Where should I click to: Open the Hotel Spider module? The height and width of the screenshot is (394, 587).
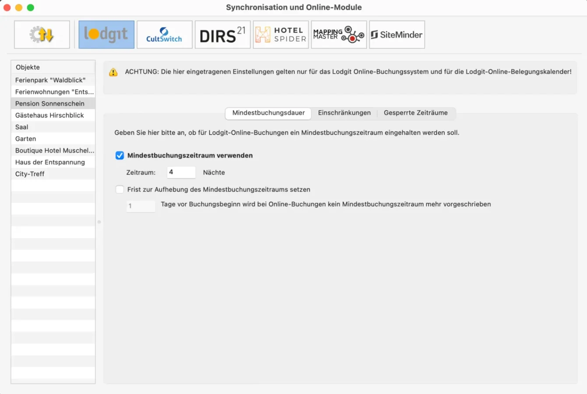(x=281, y=35)
